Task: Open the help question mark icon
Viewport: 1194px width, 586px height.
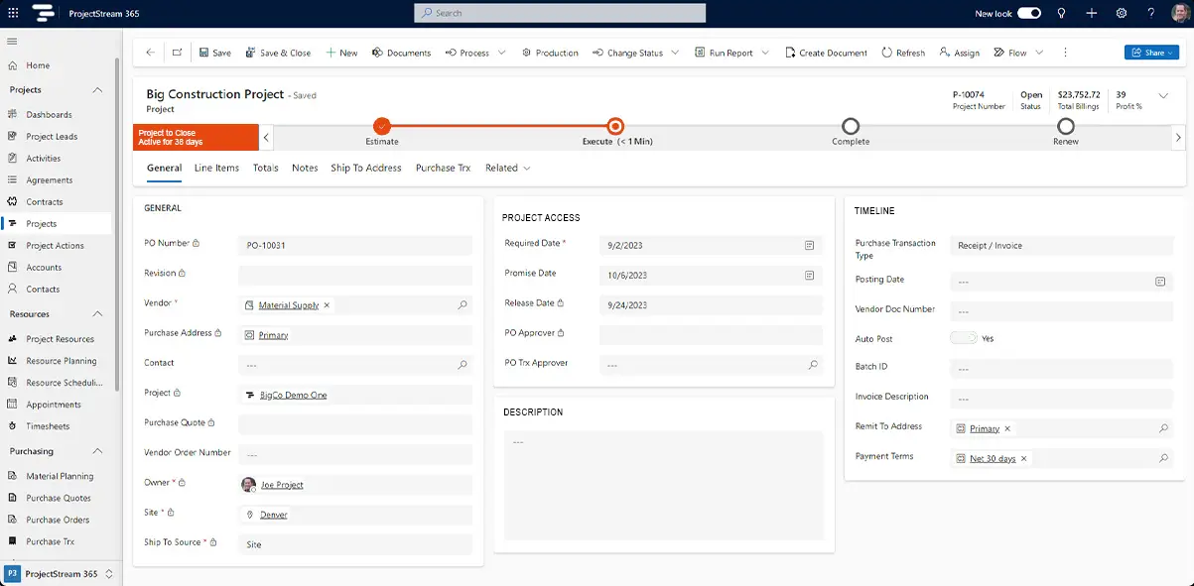Action: click(x=1150, y=13)
